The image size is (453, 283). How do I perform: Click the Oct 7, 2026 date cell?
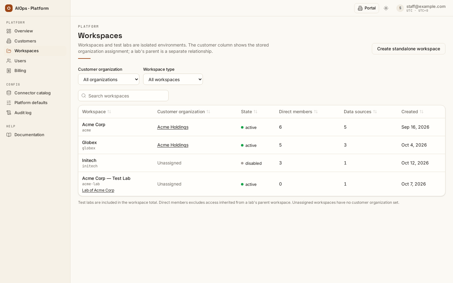(x=414, y=184)
